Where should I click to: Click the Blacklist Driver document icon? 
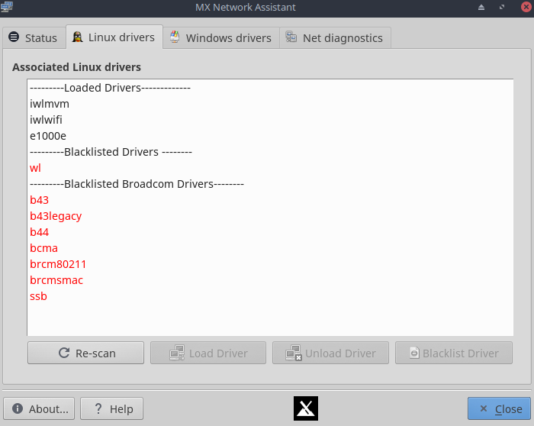click(x=414, y=353)
